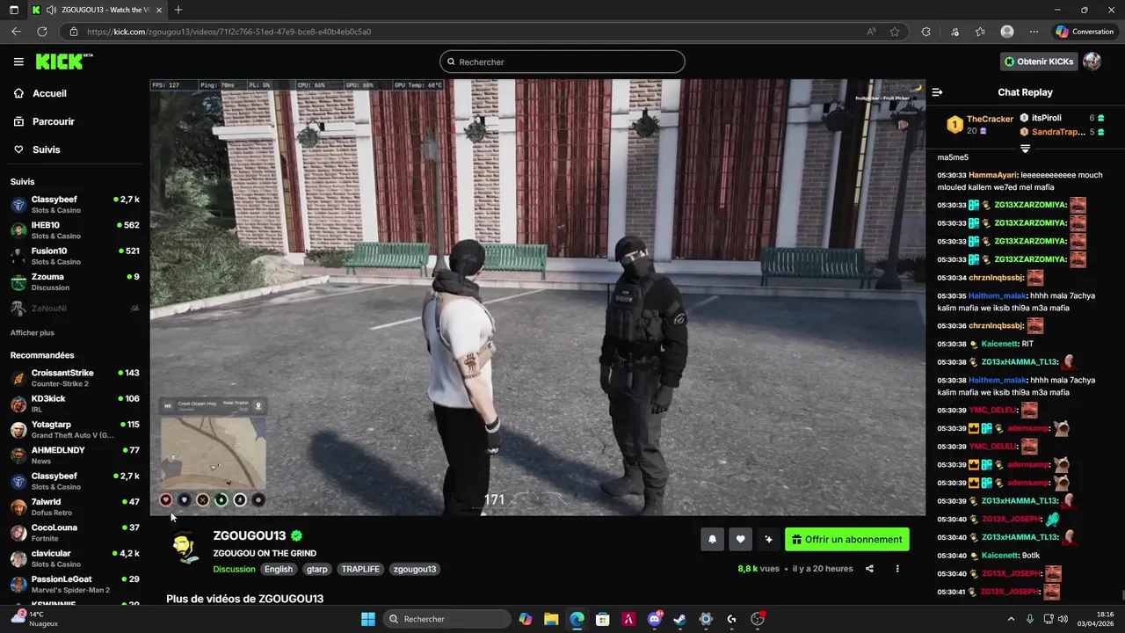
Task: Click the sparkle icon beside heart button
Action: (768, 540)
